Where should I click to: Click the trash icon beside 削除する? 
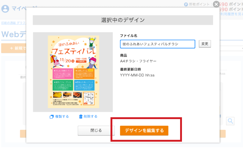(81, 117)
